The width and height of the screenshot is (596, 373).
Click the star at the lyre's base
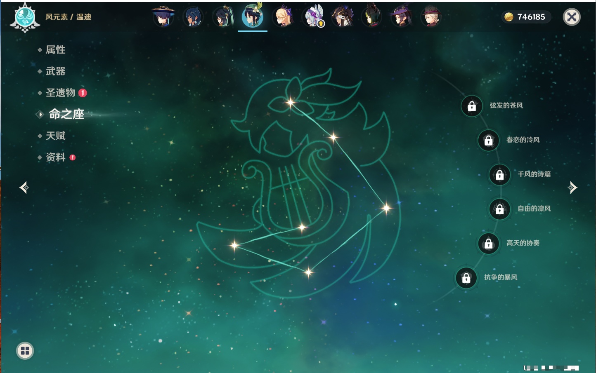click(x=302, y=227)
